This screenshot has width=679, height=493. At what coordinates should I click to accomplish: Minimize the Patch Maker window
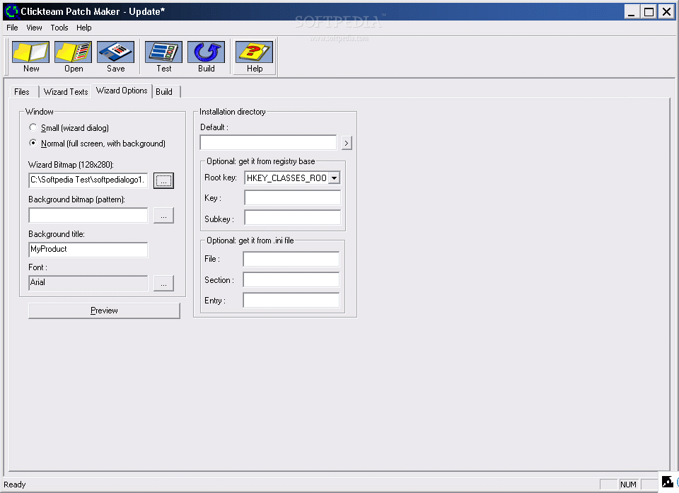(632, 12)
